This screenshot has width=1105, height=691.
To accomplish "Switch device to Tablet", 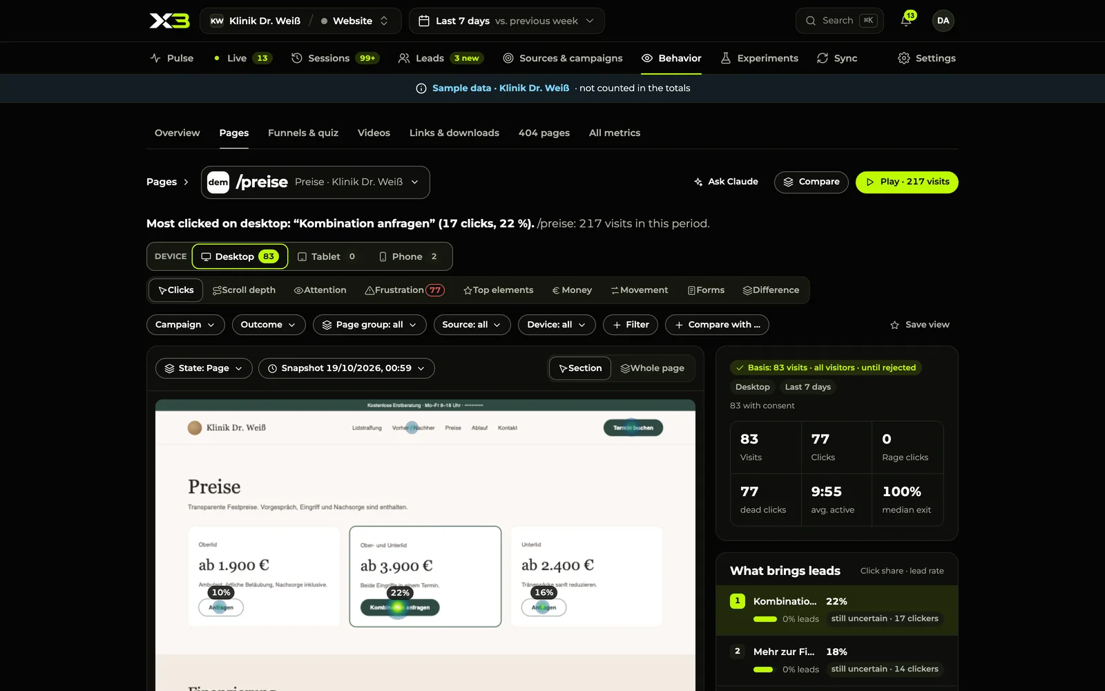I will point(326,256).
